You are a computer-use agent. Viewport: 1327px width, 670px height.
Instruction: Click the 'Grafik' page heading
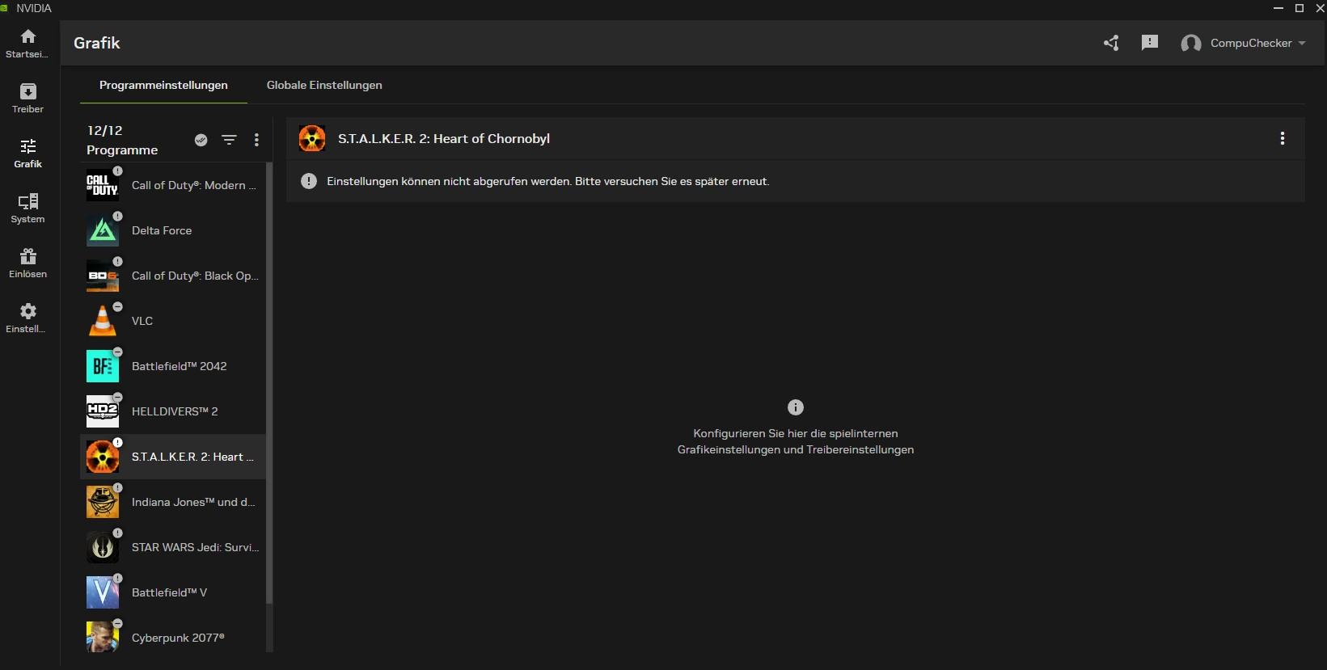(x=97, y=43)
